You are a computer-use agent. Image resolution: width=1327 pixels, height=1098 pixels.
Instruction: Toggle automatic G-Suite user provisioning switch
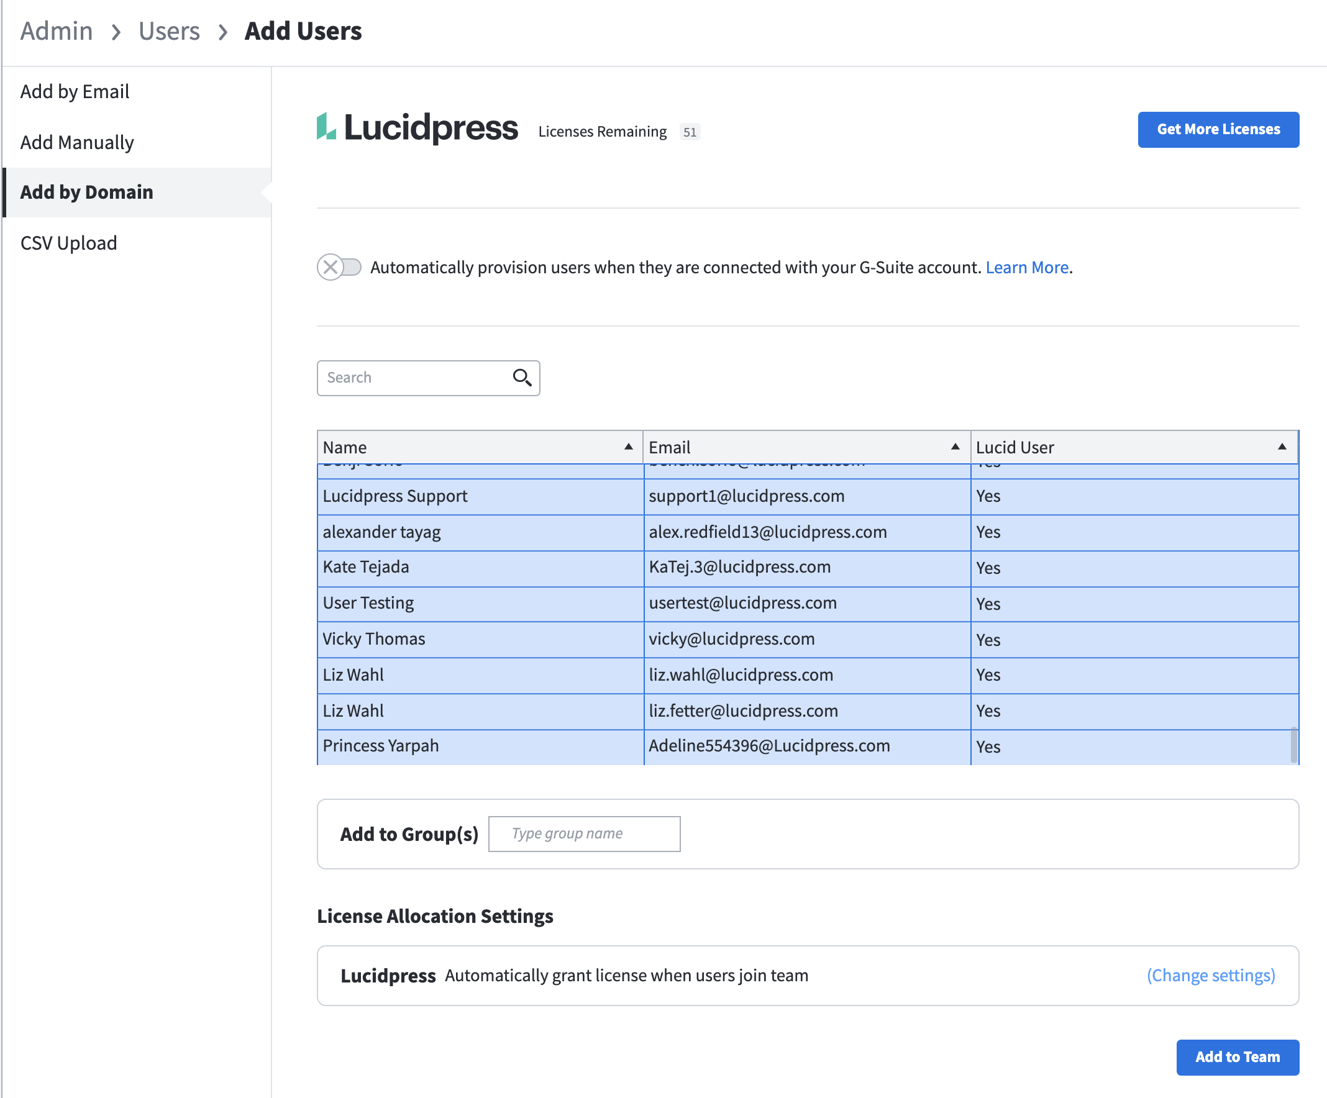[x=339, y=267]
